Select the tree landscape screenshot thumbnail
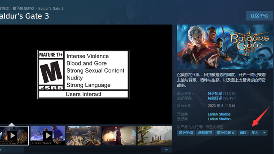 coord(155,136)
